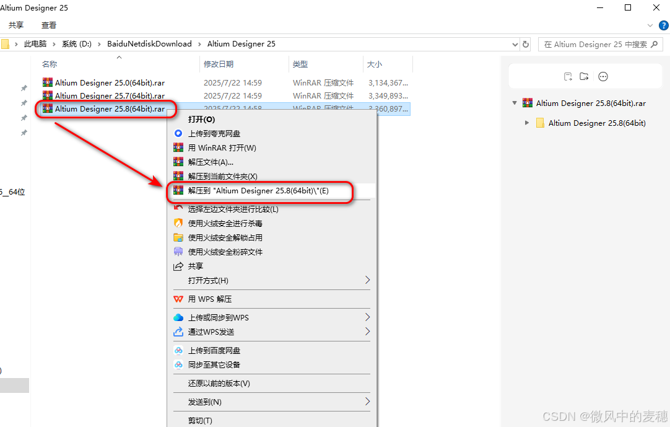This screenshot has height=427, width=670.
Task: Click the share icon next to 共享
Action: 178,266
